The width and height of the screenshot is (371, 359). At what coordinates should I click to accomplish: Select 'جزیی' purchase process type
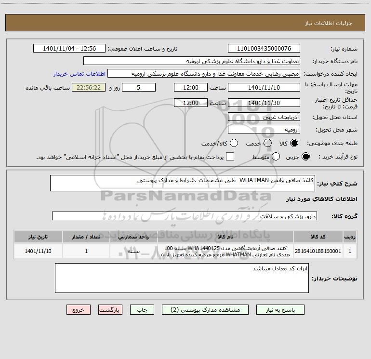[305, 157]
